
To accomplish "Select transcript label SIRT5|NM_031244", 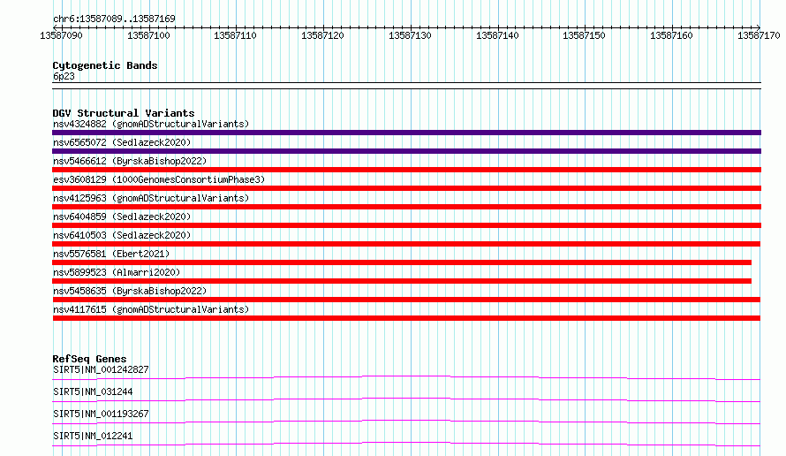I will 93,391.
